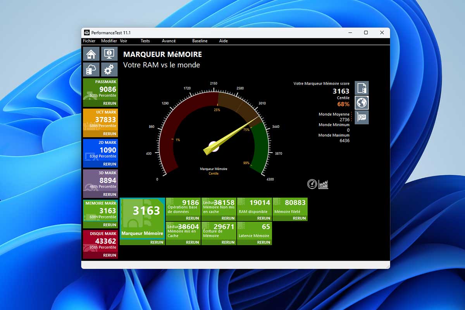
Task: Rerun the Latence Mémoire test
Action: (263, 242)
